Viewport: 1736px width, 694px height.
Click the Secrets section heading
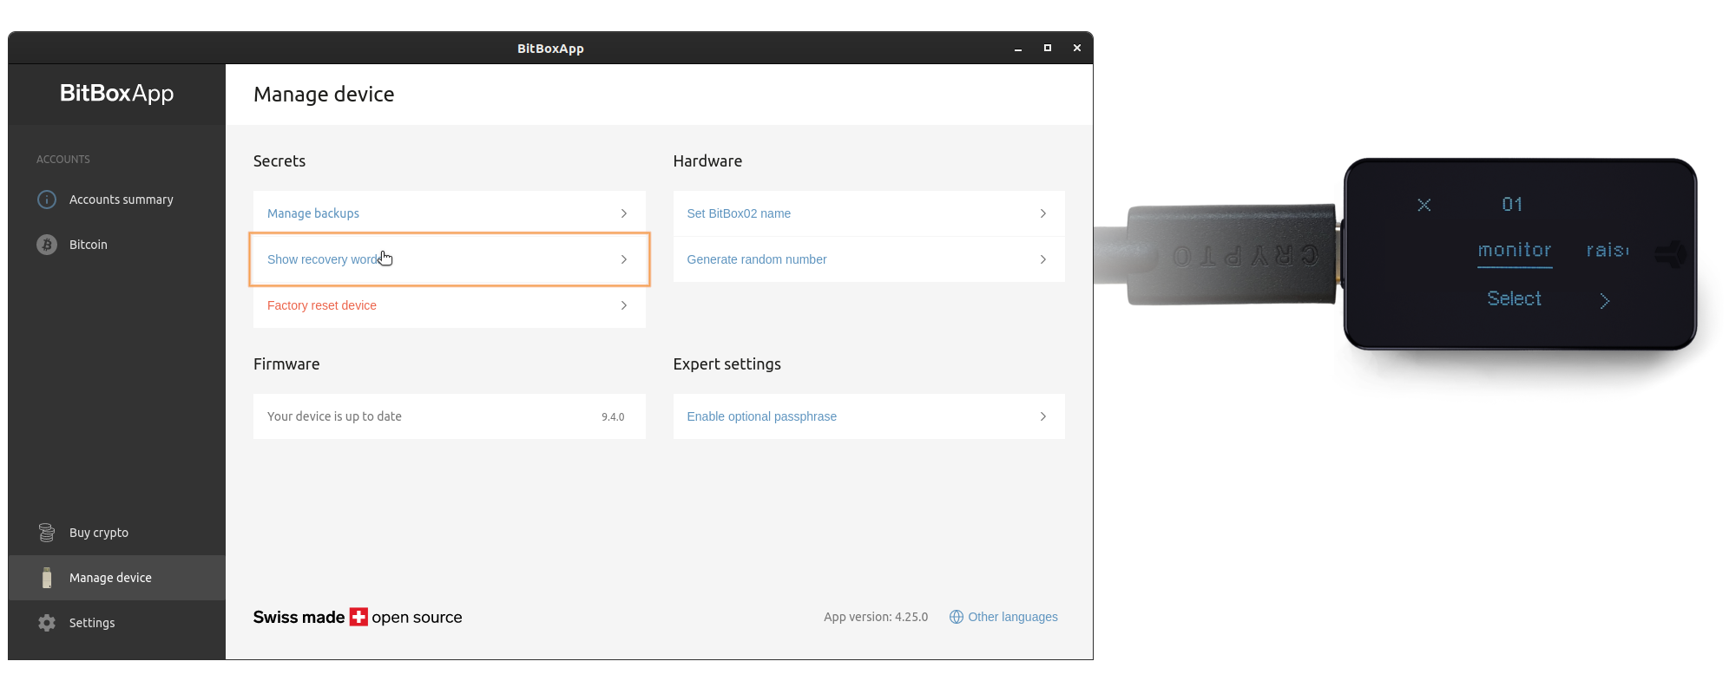pyautogui.click(x=279, y=161)
